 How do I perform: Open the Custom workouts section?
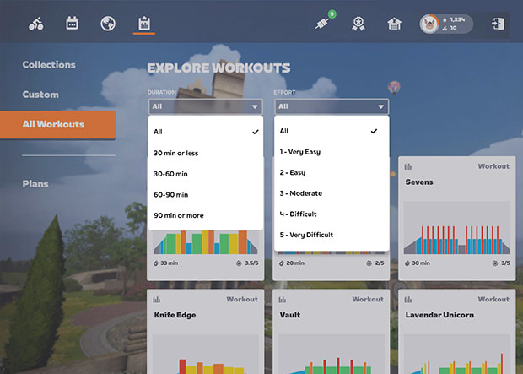click(40, 95)
